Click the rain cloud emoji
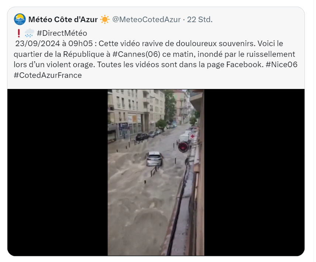 (30, 33)
